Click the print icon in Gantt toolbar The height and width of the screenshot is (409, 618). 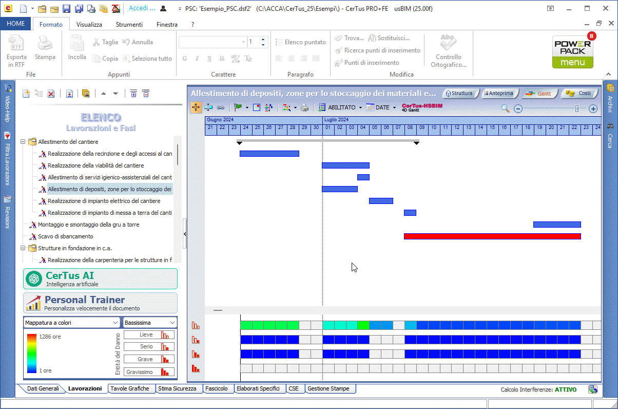tap(305, 107)
